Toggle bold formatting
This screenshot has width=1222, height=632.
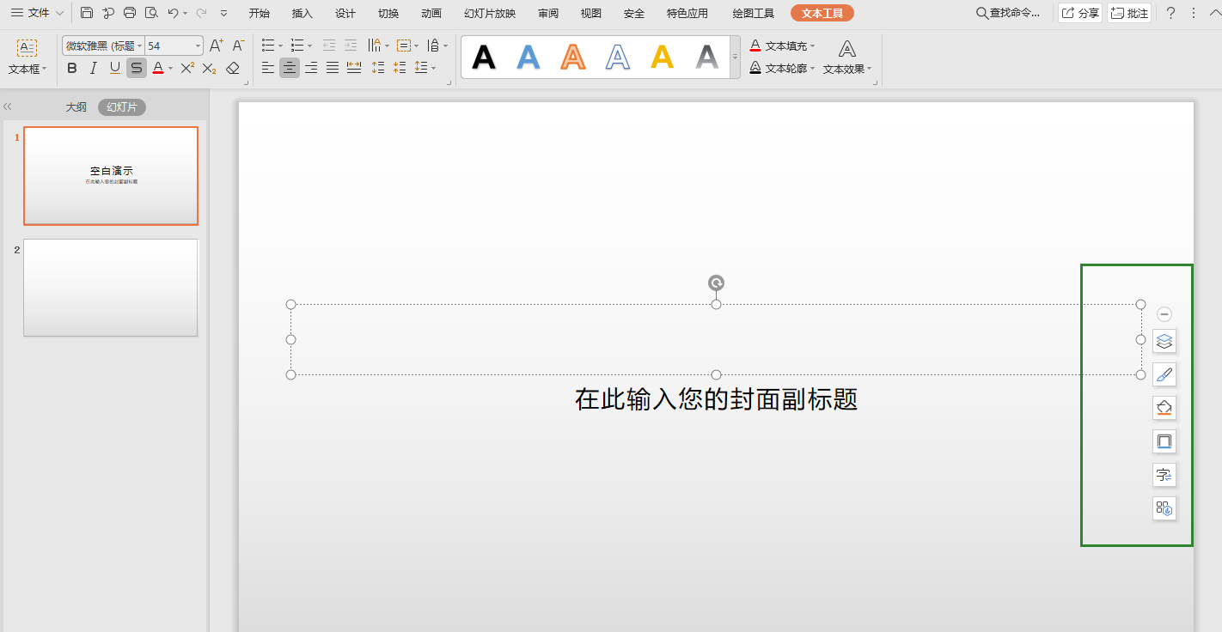71,68
